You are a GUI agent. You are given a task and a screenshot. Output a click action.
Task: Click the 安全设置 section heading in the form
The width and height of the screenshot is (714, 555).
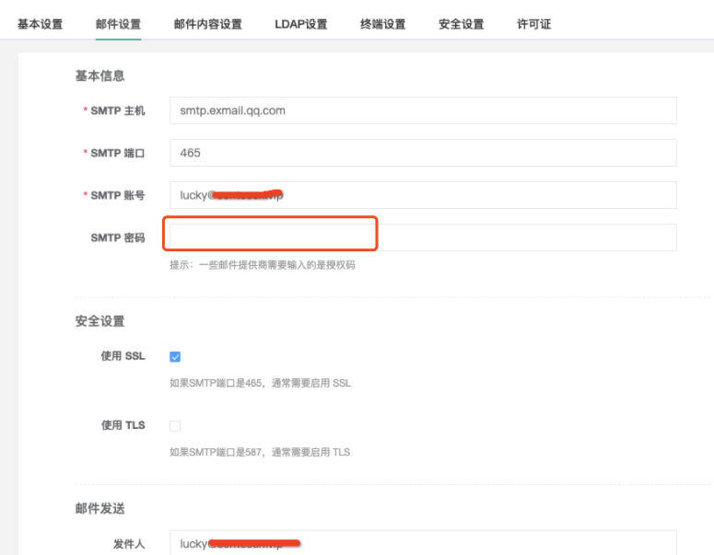click(x=100, y=321)
